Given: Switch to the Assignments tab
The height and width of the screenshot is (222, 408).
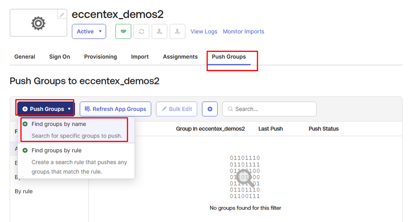Looking at the screenshot, I should (180, 57).
